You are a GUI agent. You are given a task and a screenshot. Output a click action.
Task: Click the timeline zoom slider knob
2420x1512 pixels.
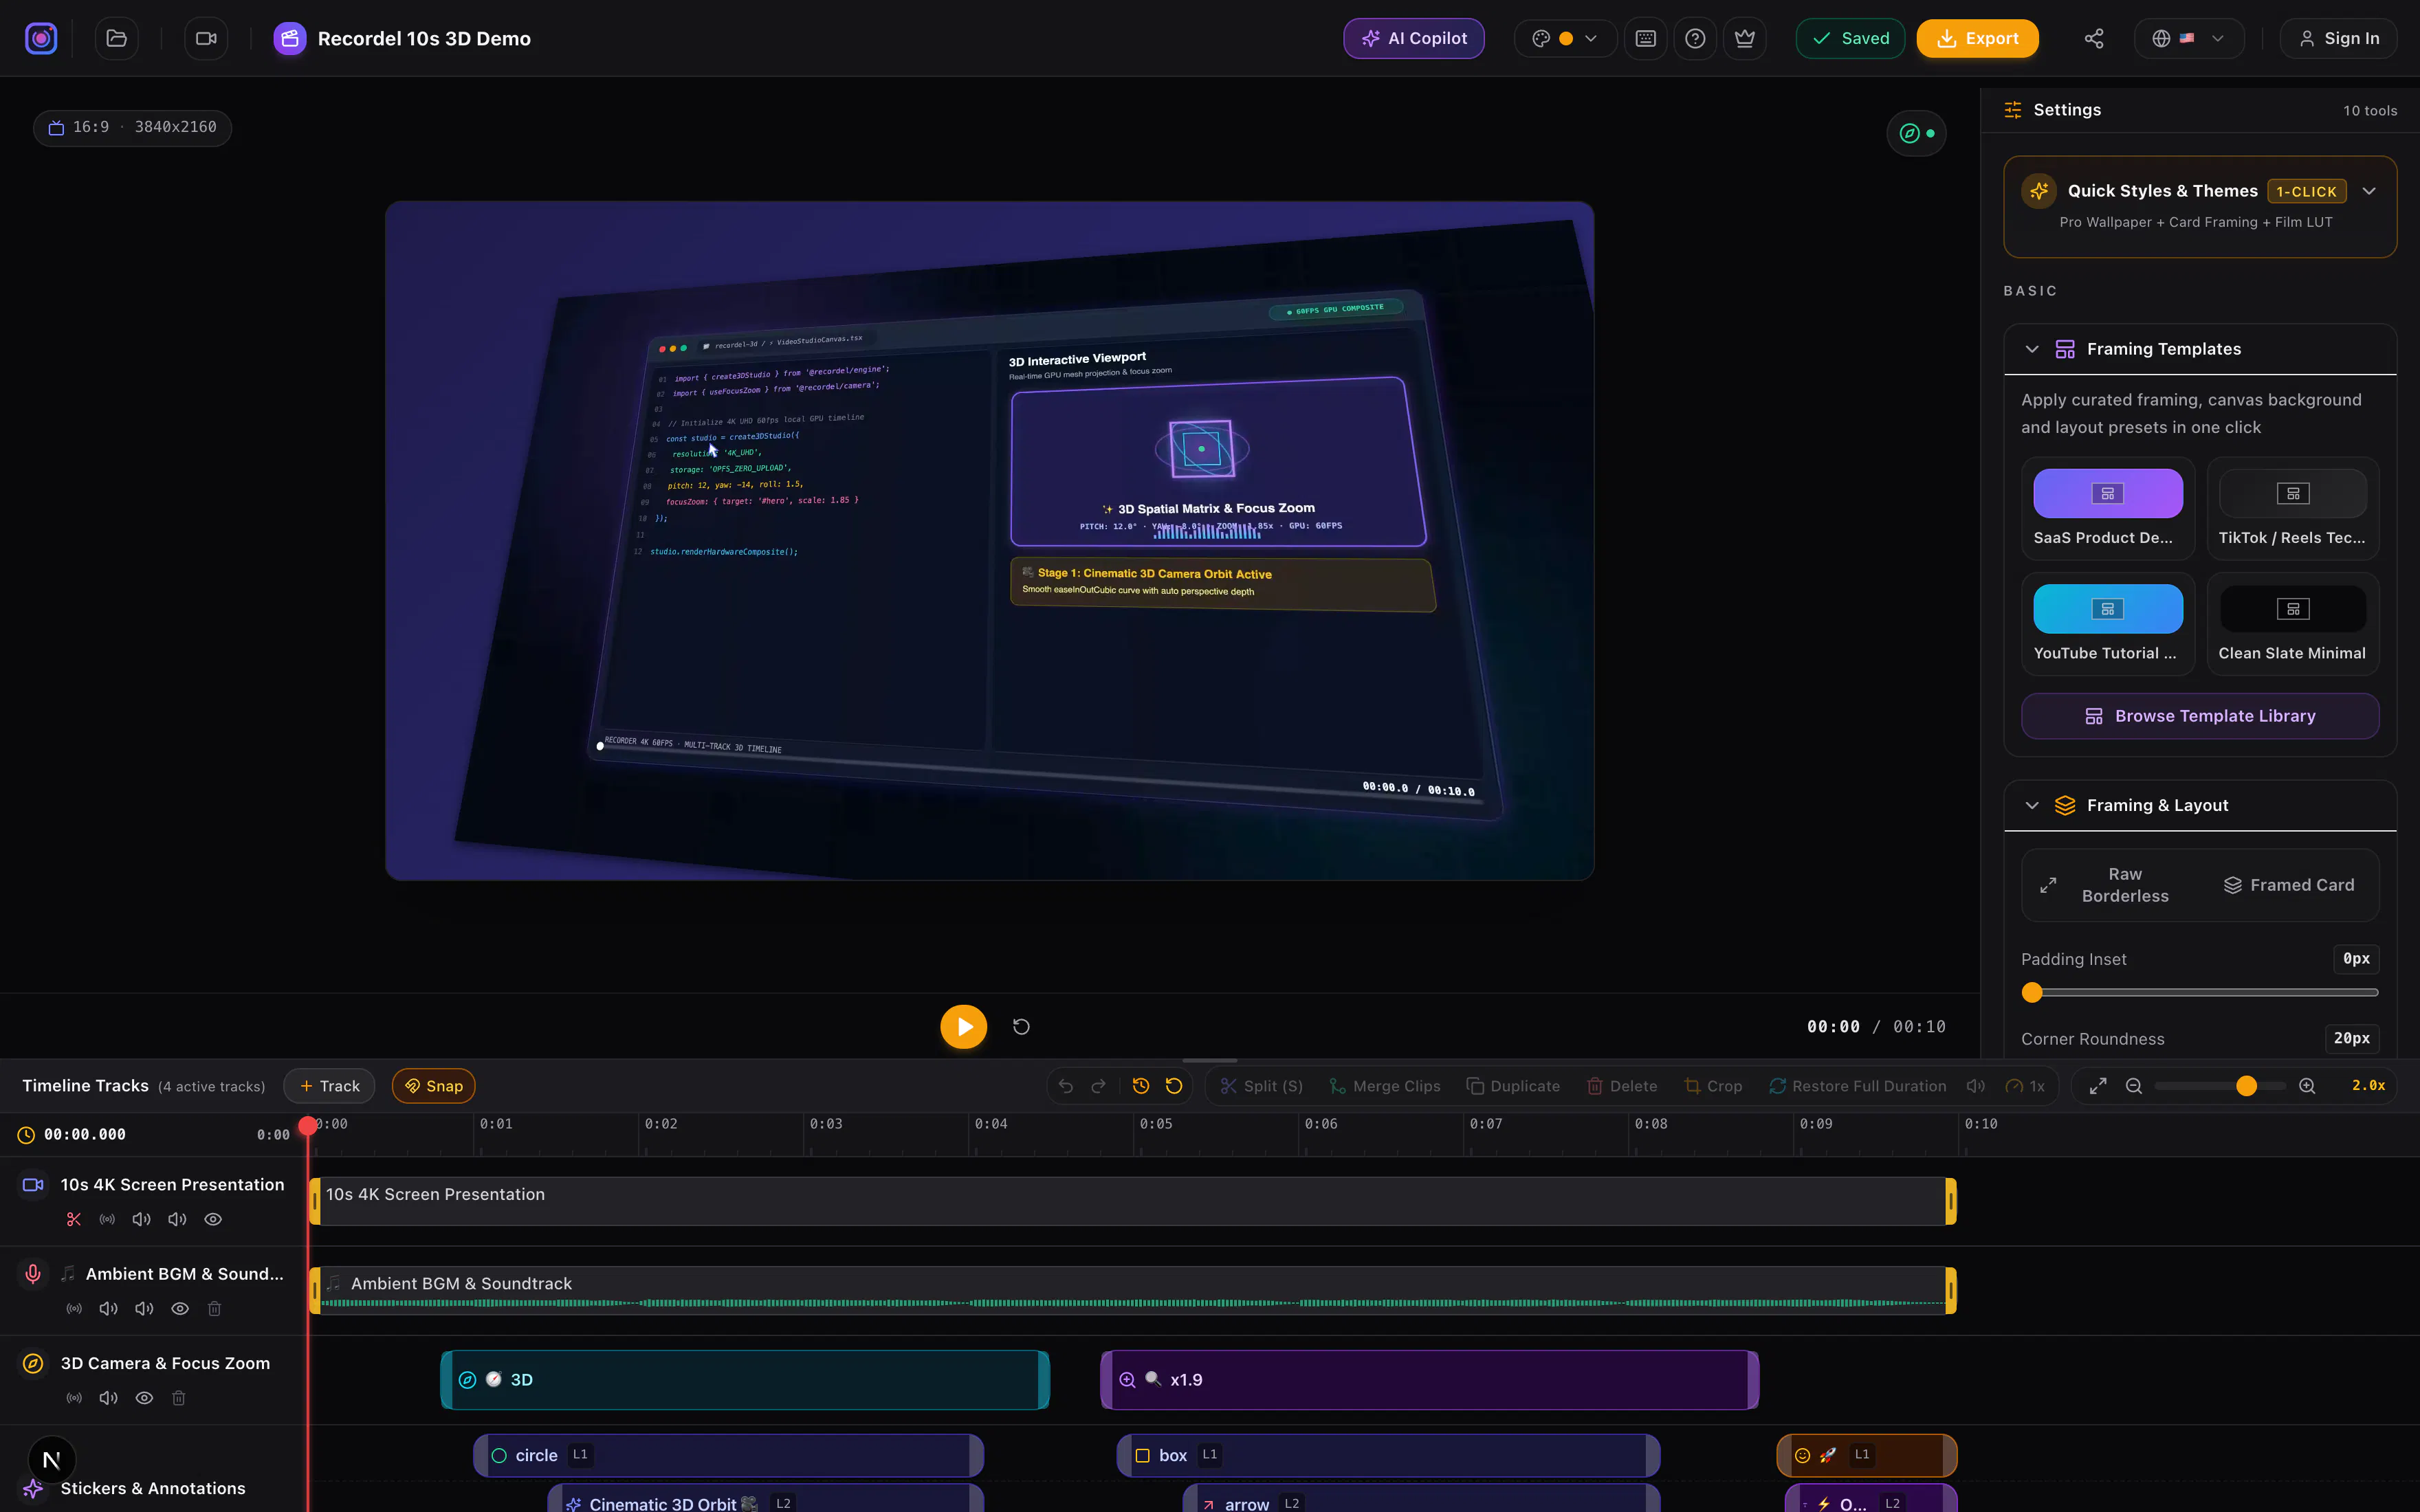[2246, 1086]
